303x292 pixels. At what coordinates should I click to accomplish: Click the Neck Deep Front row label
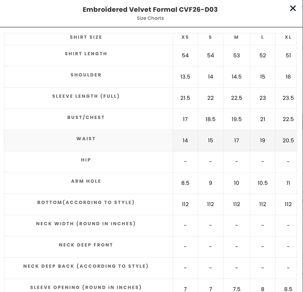coord(86,245)
